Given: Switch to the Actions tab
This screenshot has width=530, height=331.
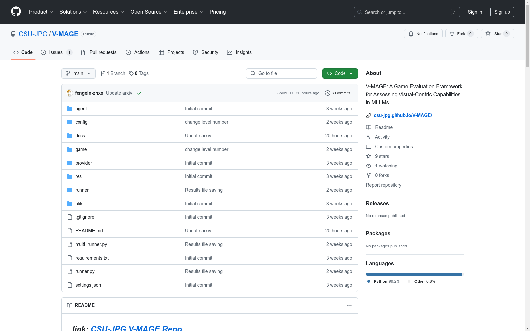Looking at the screenshot, I should point(137,52).
